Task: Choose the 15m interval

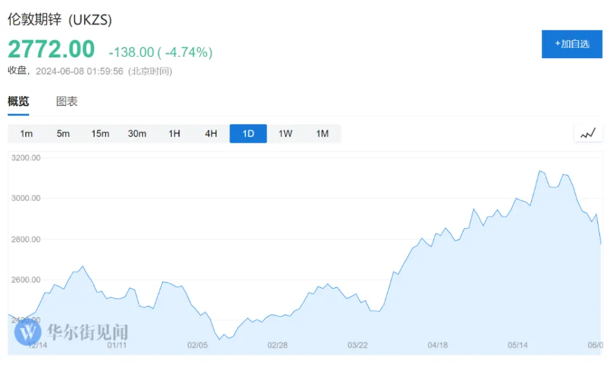Action: pos(100,133)
